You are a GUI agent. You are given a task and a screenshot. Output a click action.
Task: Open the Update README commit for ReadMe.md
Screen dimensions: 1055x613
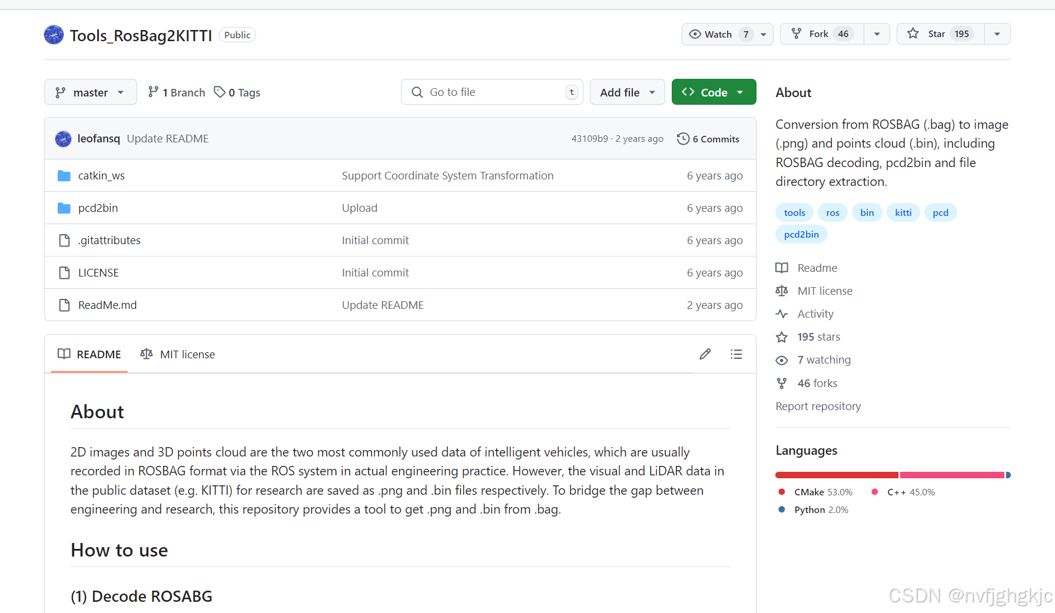[x=383, y=305]
